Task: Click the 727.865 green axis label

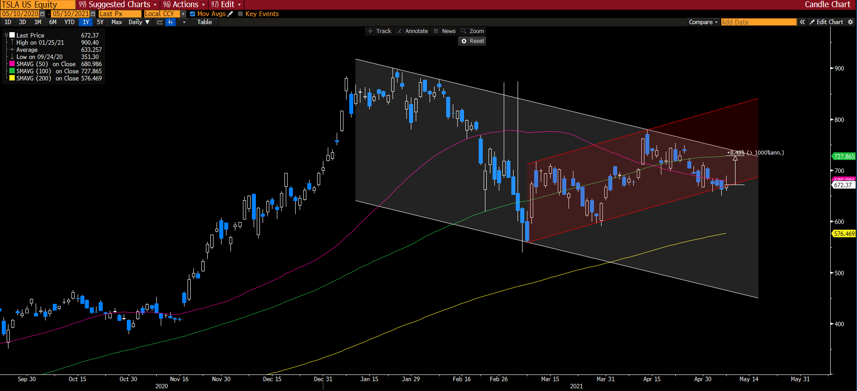Action: coord(844,156)
